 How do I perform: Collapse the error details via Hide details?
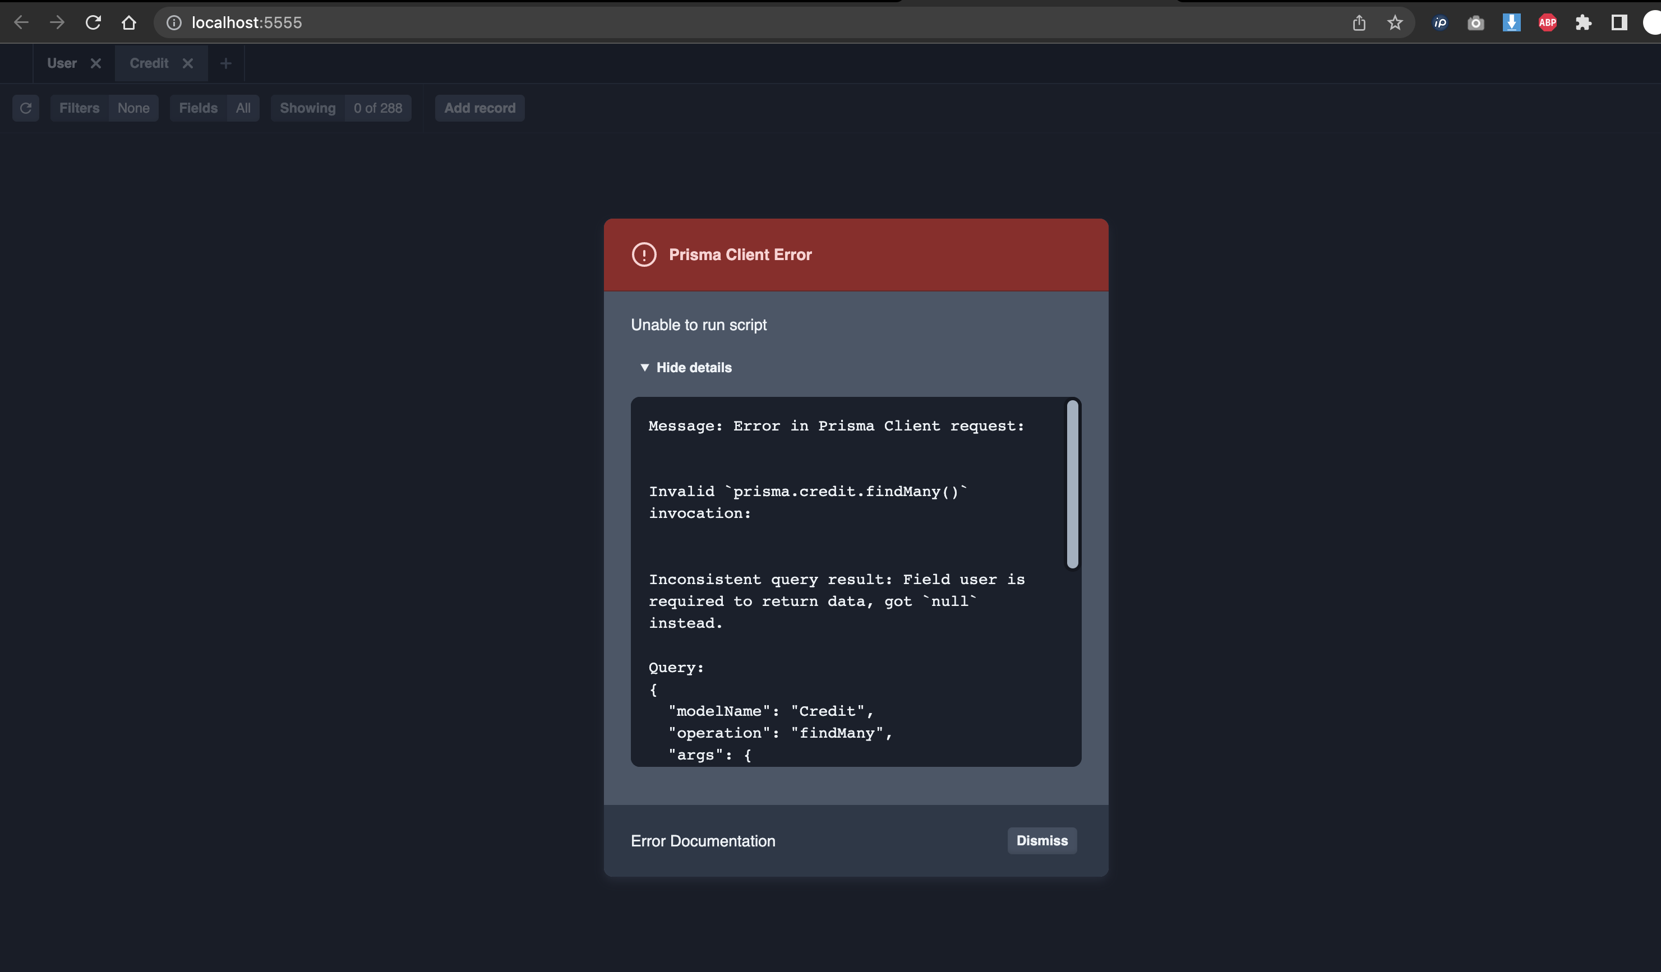685,367
